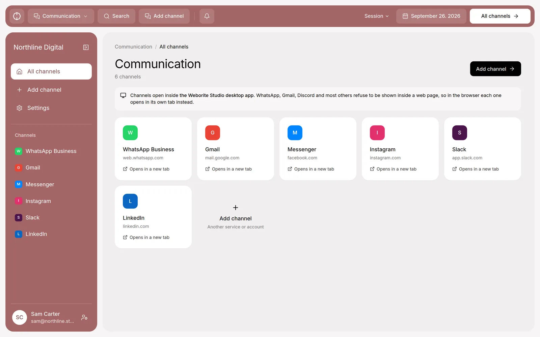The height and width of the screenshot is (337, 540).
Task: Click plus icon on Add channel tile
Action: pyautogui.click(x=236, y=208)
